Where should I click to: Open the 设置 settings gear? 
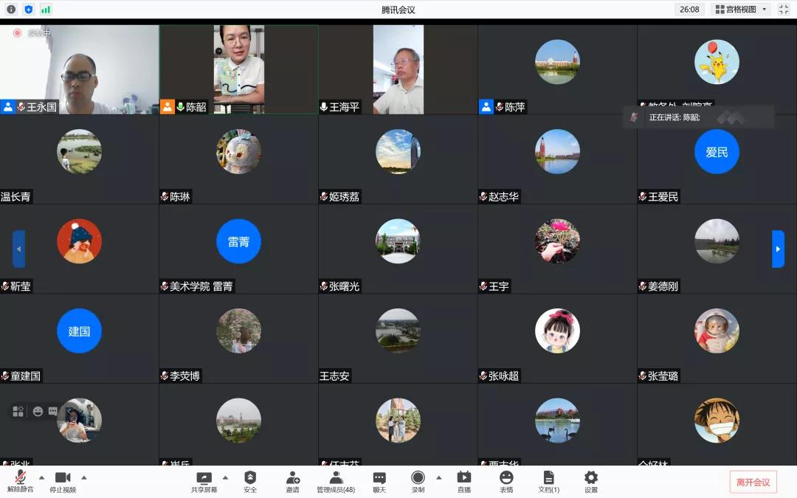[591, 478]
